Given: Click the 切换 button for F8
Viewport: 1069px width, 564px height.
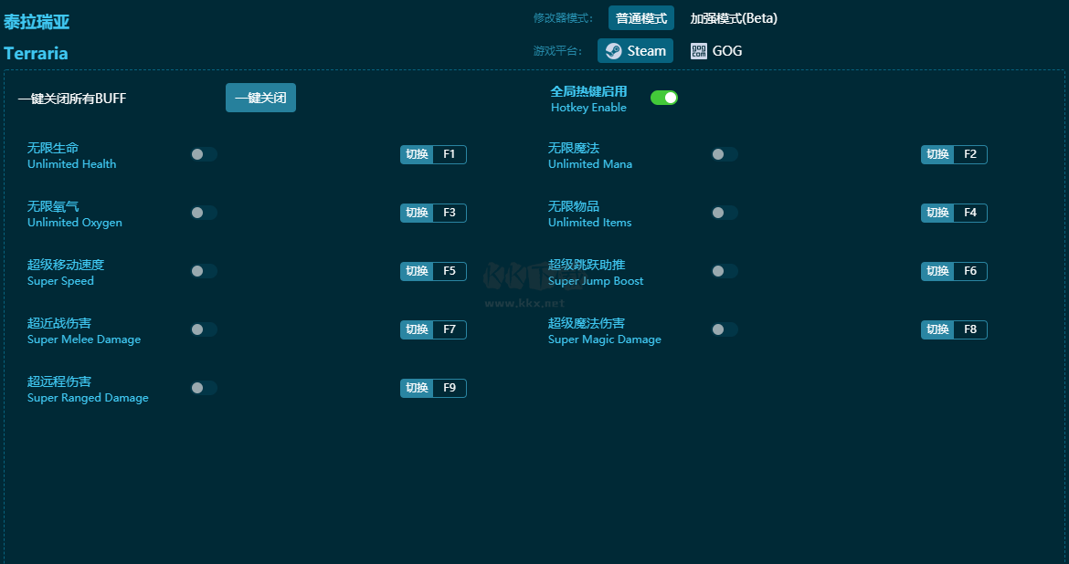Looking at the screenshot, I should [937, 329].
